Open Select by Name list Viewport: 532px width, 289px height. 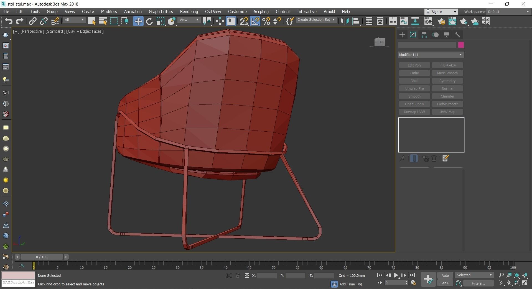pos(103,21)
